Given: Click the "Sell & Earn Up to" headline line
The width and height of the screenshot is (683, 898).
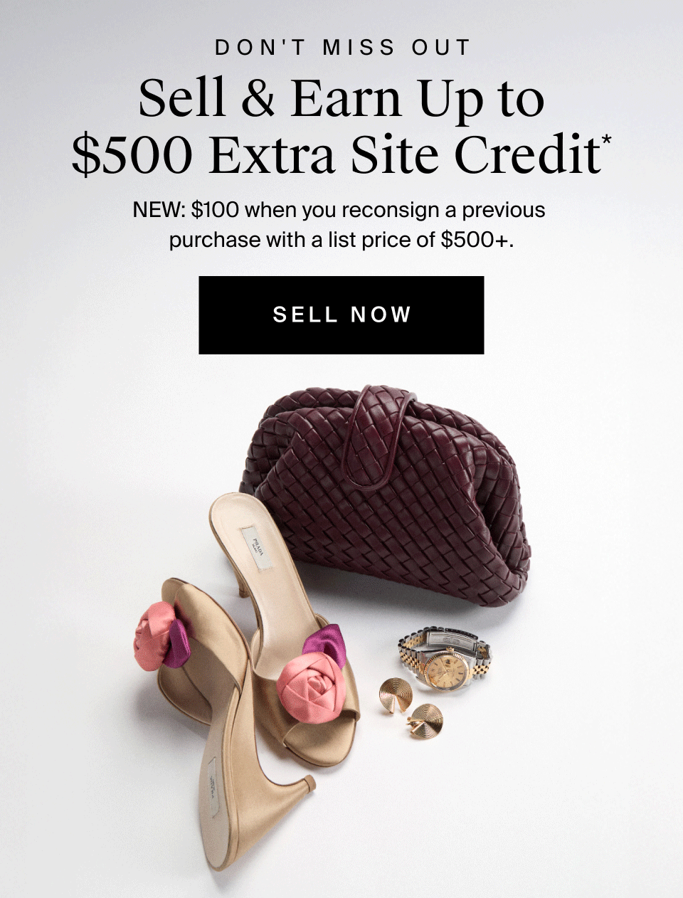Looking at the screenshot, I should pos(341,98).
